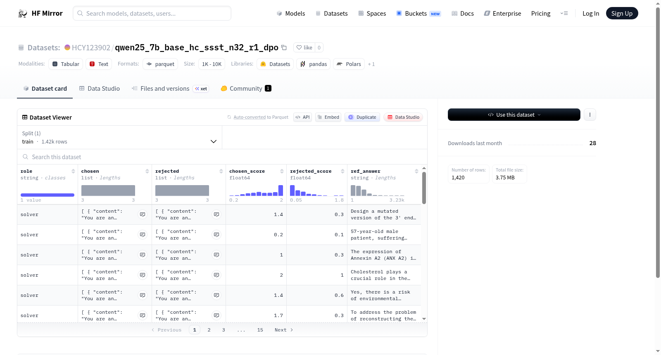The height and width of the screenshot is (355, 661).
Task: Open chat view for rejected in the Cholesterol row
Action: (x=216, y=275)
